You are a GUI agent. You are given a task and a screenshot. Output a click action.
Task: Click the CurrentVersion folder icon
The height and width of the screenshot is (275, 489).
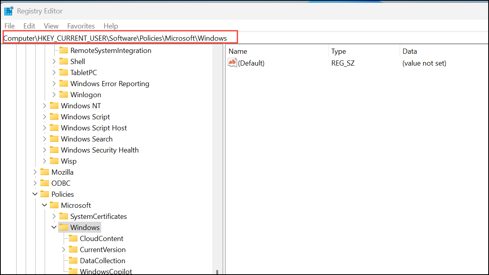[73, 250]
